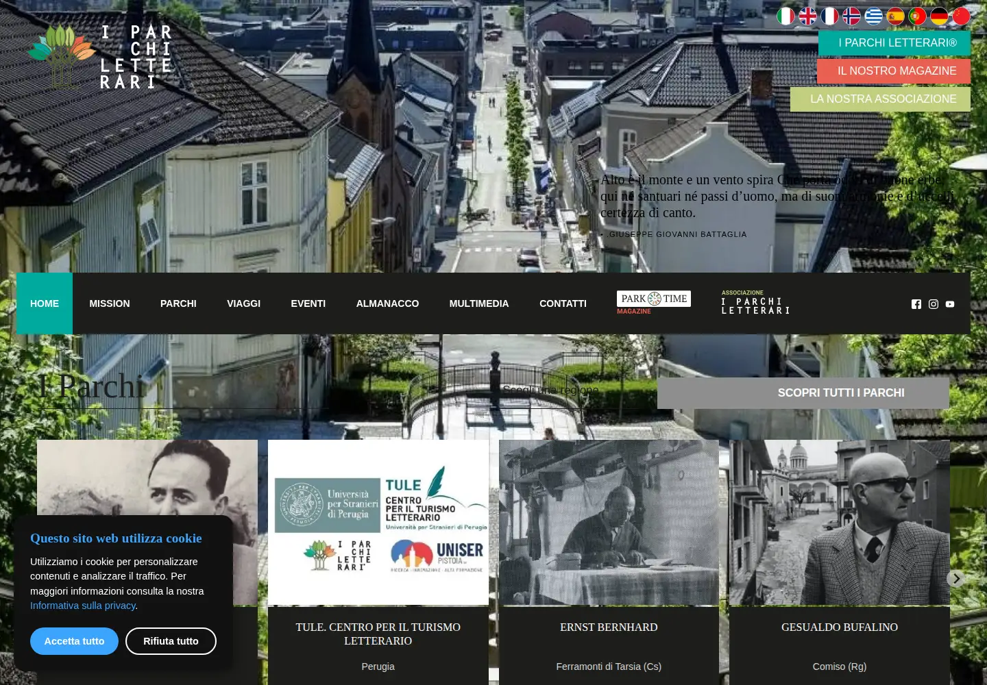Viewport: 987px width, 685px height.
Task: Pick the Portuguese flag language
Action: pos(917,16)
